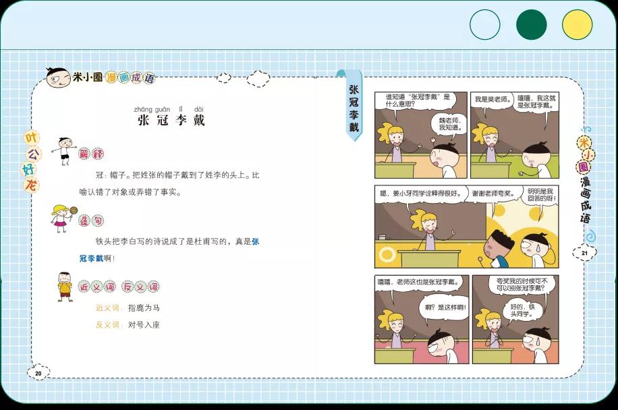618x410 pixels.
Task: Click the yellow-shirt boy beside 近义词
Action: pos(65,285)
